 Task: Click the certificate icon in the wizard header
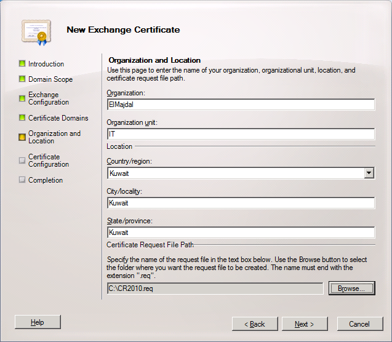tap(34, 31)
